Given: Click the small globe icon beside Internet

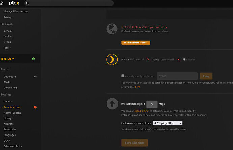Looking at the screenshot, I should (x=184, y=60).
